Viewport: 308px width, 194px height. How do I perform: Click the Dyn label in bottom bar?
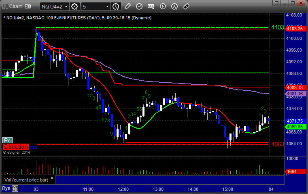(6, 188)
